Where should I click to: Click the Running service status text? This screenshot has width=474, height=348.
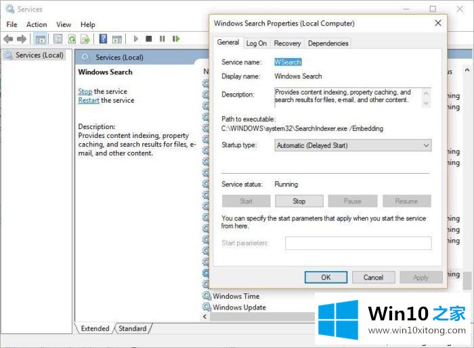[x=286, y=184]
